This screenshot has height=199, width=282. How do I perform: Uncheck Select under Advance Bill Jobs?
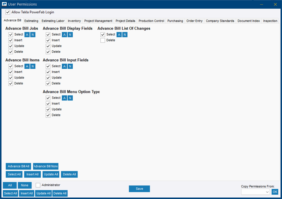(x=11, y=34)
